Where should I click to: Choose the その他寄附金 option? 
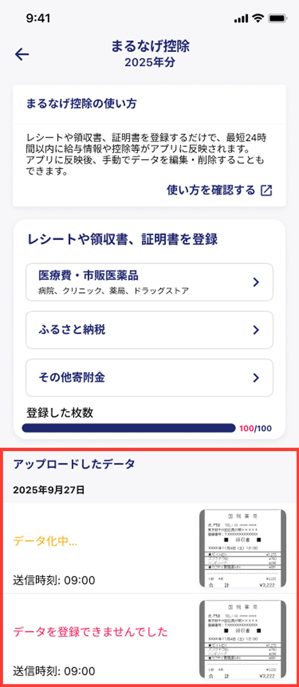(149, 378)
